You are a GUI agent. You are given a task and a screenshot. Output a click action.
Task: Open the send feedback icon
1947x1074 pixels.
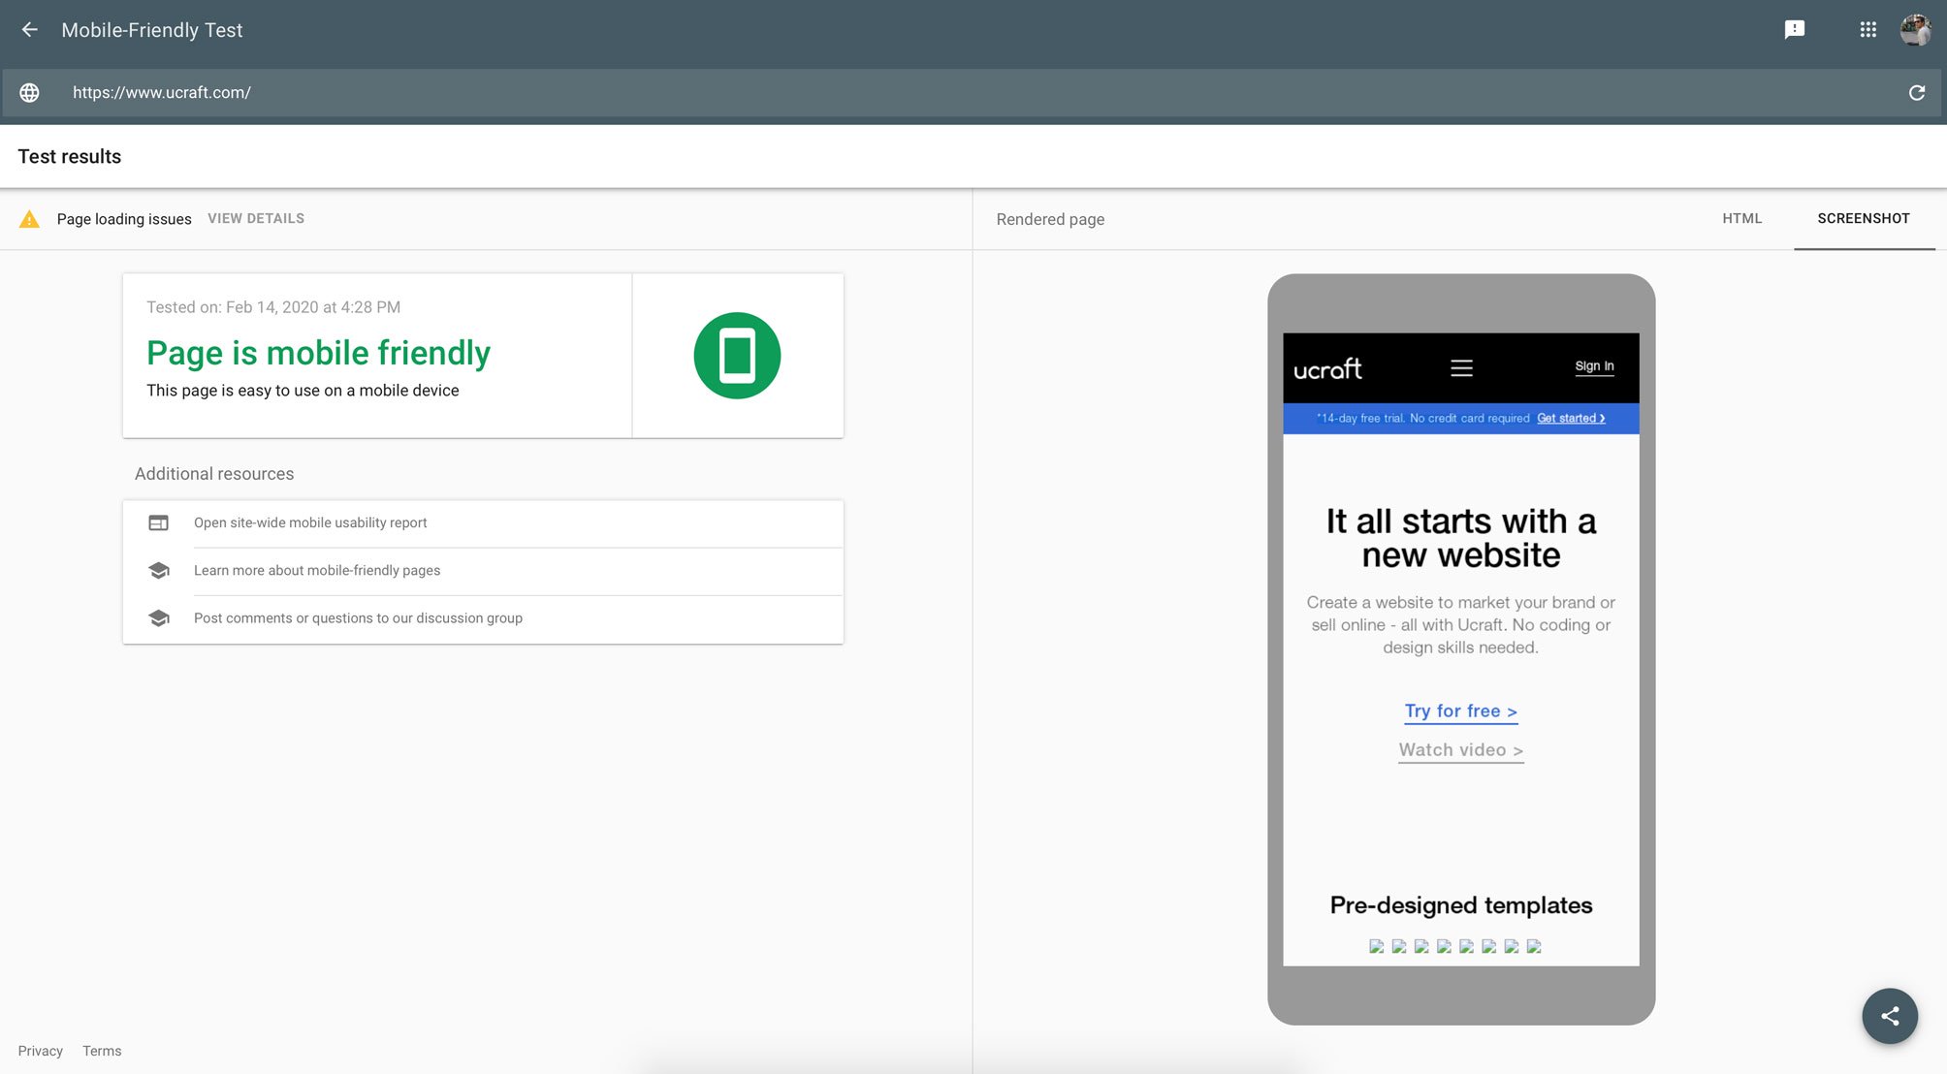pyautogui.click(x=1795, y=30)
